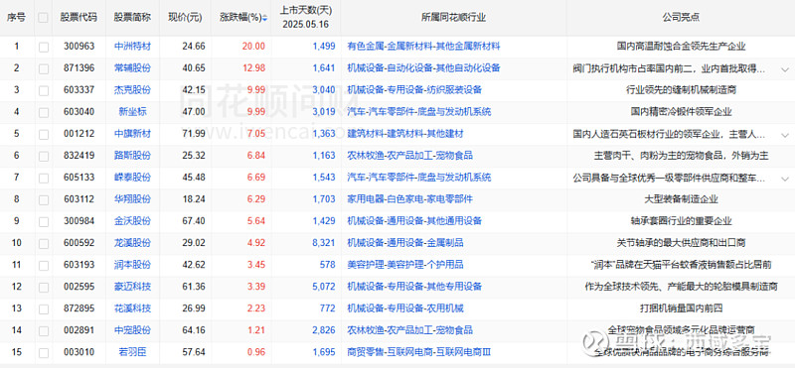Screen dimensions: 795x368
Task: Click listing days value 8,321
Action: (x=324, y=242)
